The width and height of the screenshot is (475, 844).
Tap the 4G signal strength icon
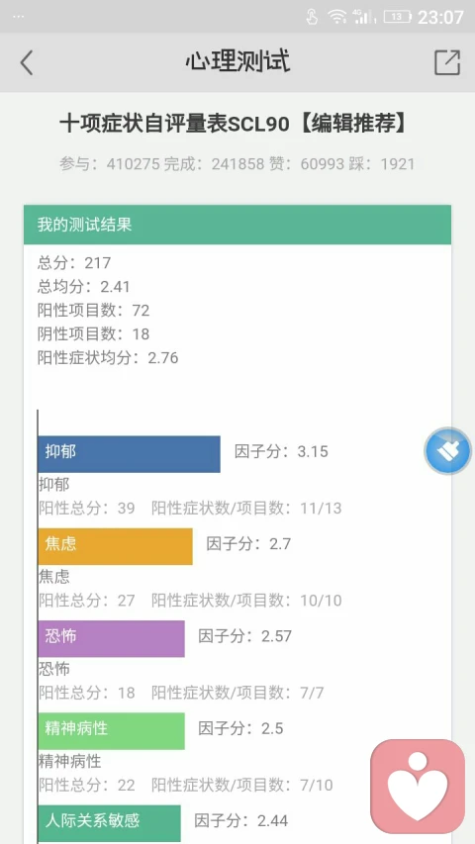click(x=364, y=17)
